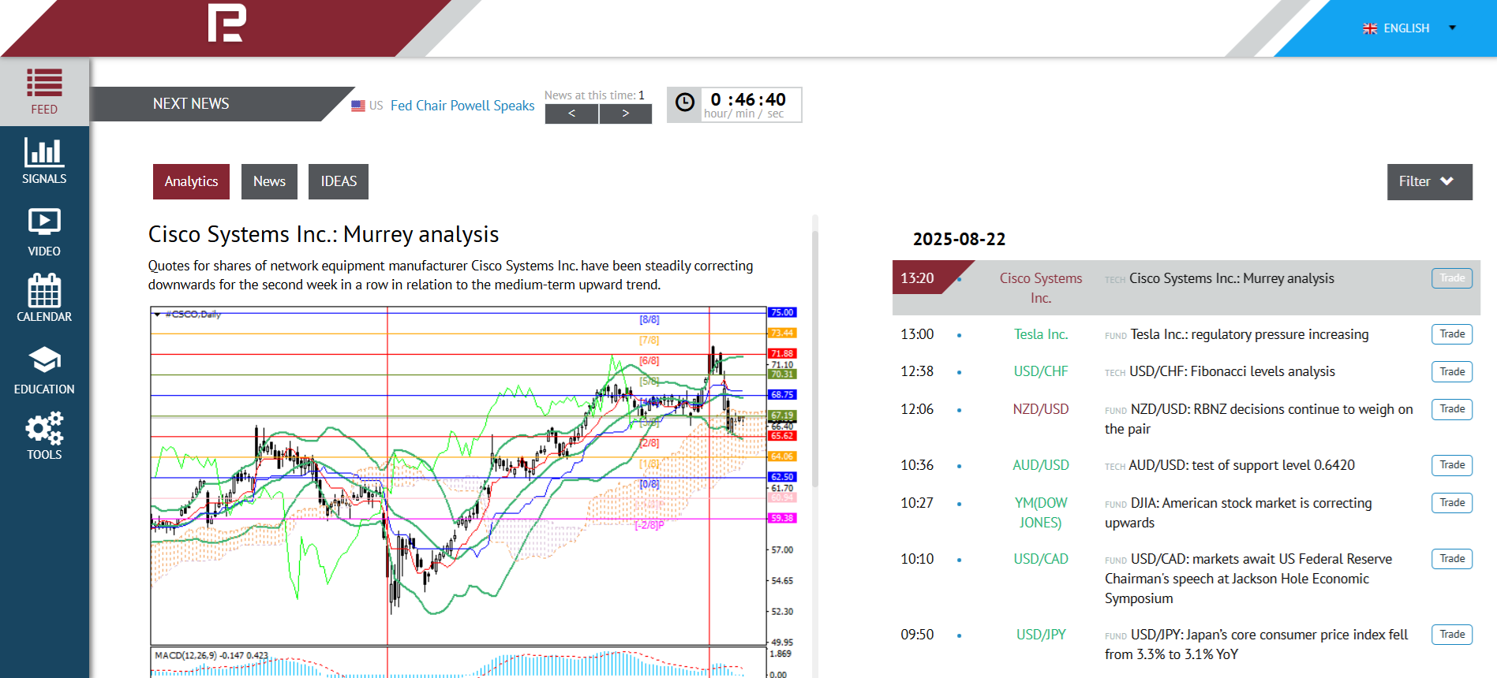The height and width of the screenshot is (678, 1497).
Task: Click the 59.38 magenta price label
Action: point(782,519)
